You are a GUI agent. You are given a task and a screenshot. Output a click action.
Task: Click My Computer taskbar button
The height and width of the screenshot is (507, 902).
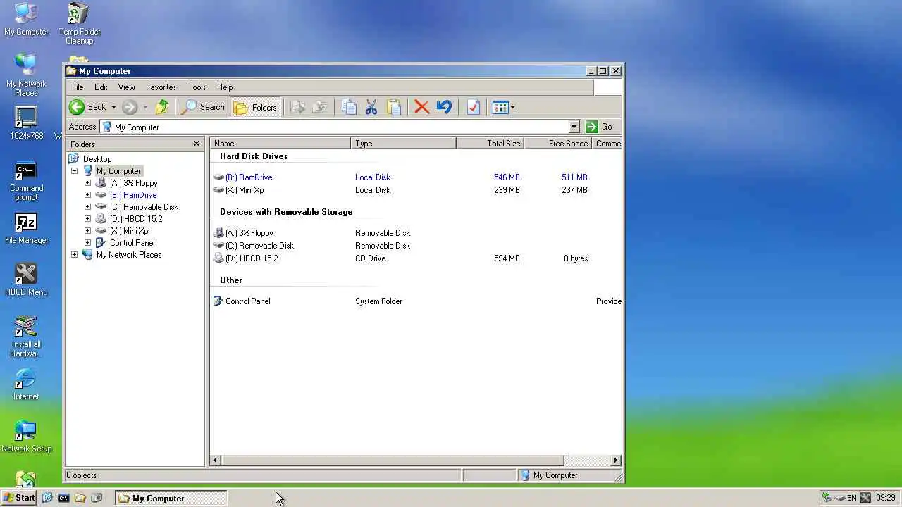(171, 498)
